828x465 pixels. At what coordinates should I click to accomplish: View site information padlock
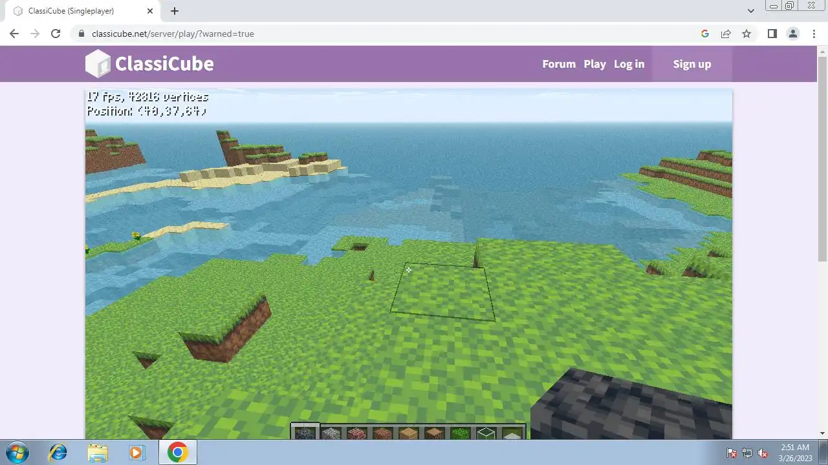coord(81,34)
